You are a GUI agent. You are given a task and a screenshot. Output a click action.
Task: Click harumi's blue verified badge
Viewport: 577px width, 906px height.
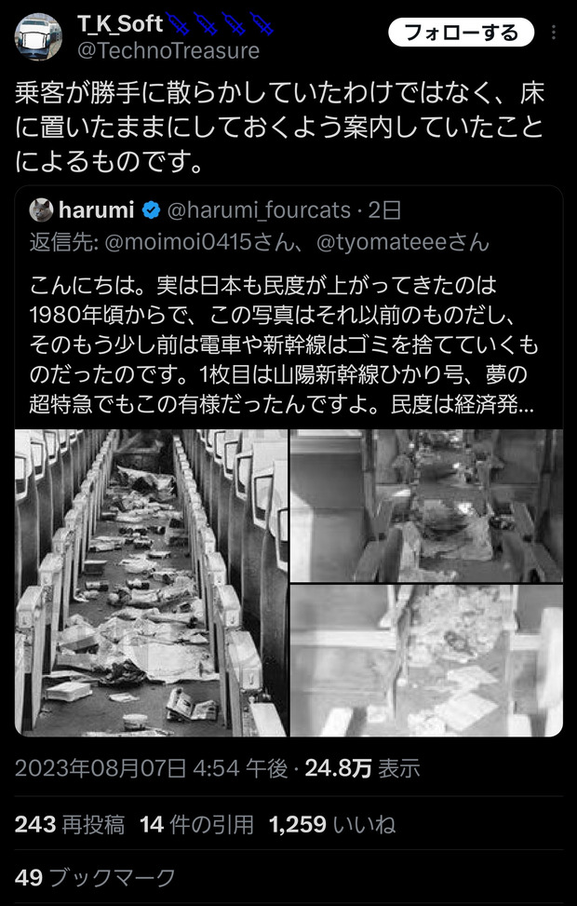pyautogui.click(x=151, y=210)
